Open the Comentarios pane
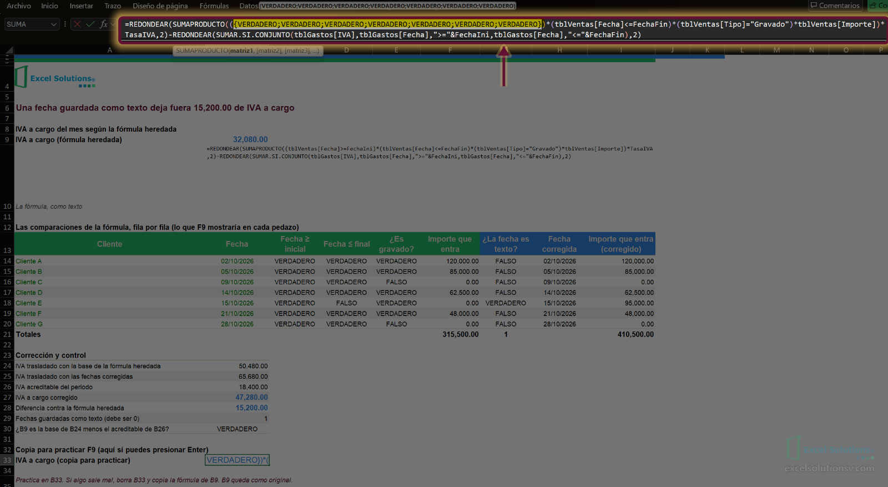Viewport: 888px width, 487px height. pos(835,6)
